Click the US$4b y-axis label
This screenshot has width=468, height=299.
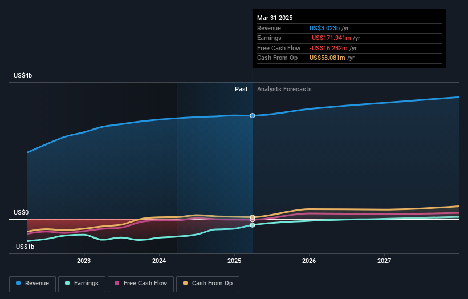click(23, 75)
